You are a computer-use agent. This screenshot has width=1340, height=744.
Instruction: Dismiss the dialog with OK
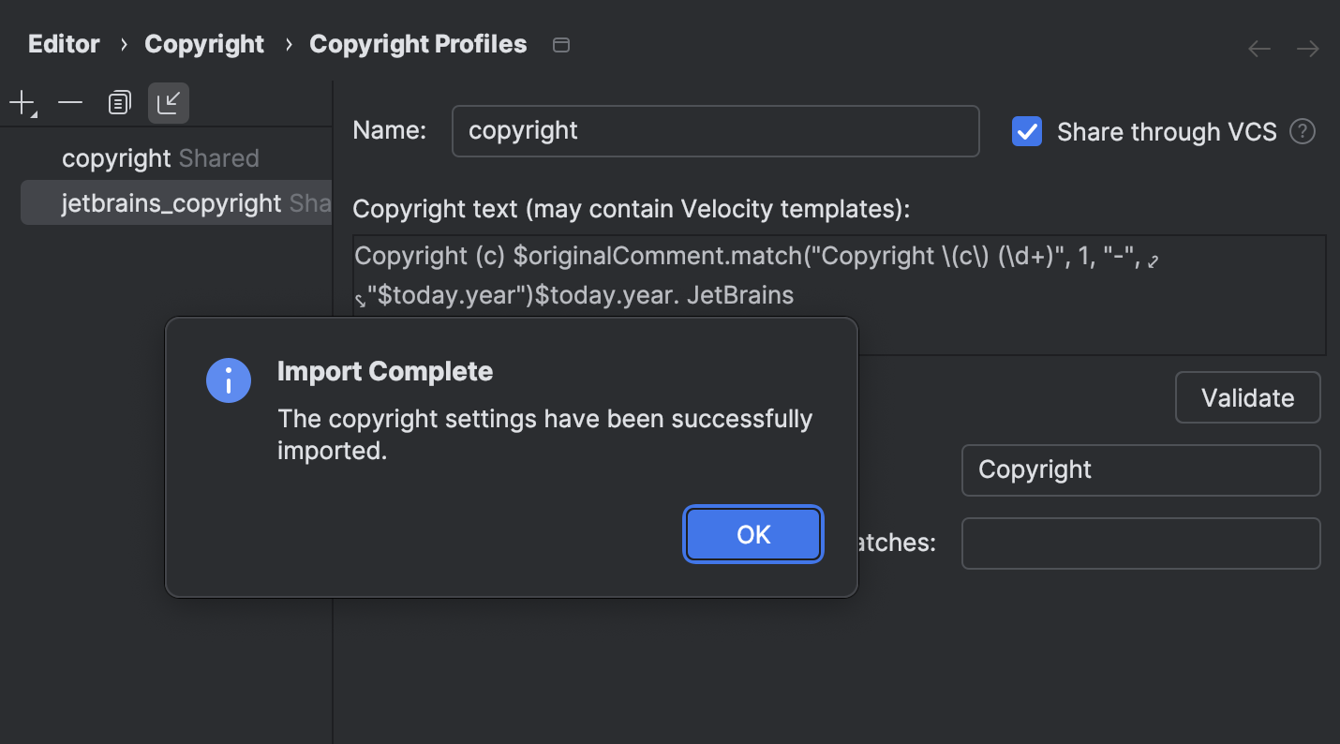[752, 534]
